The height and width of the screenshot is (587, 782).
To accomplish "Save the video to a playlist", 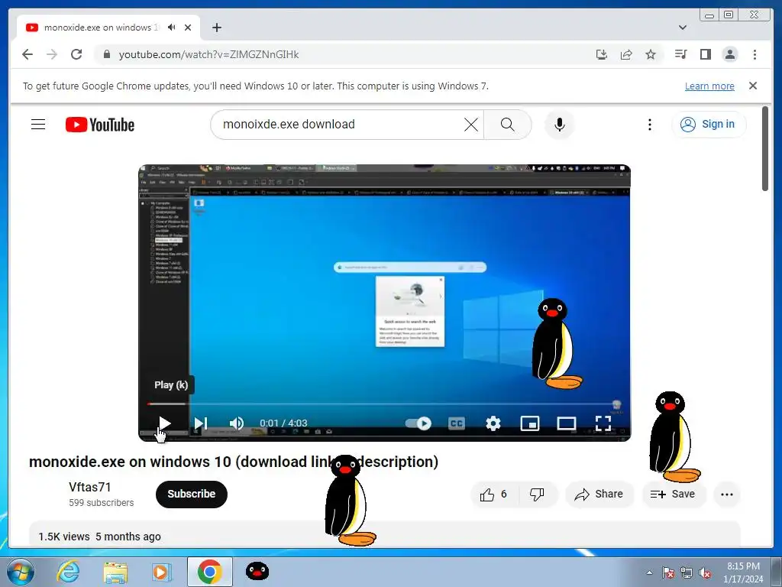I will pyautogui.click(x=674, y=495).
